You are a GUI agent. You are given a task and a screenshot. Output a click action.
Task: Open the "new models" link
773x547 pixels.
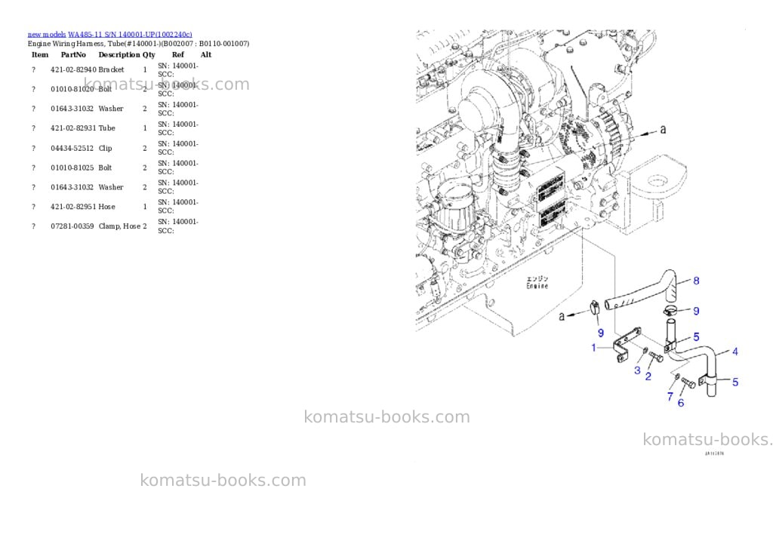[47, 35]
